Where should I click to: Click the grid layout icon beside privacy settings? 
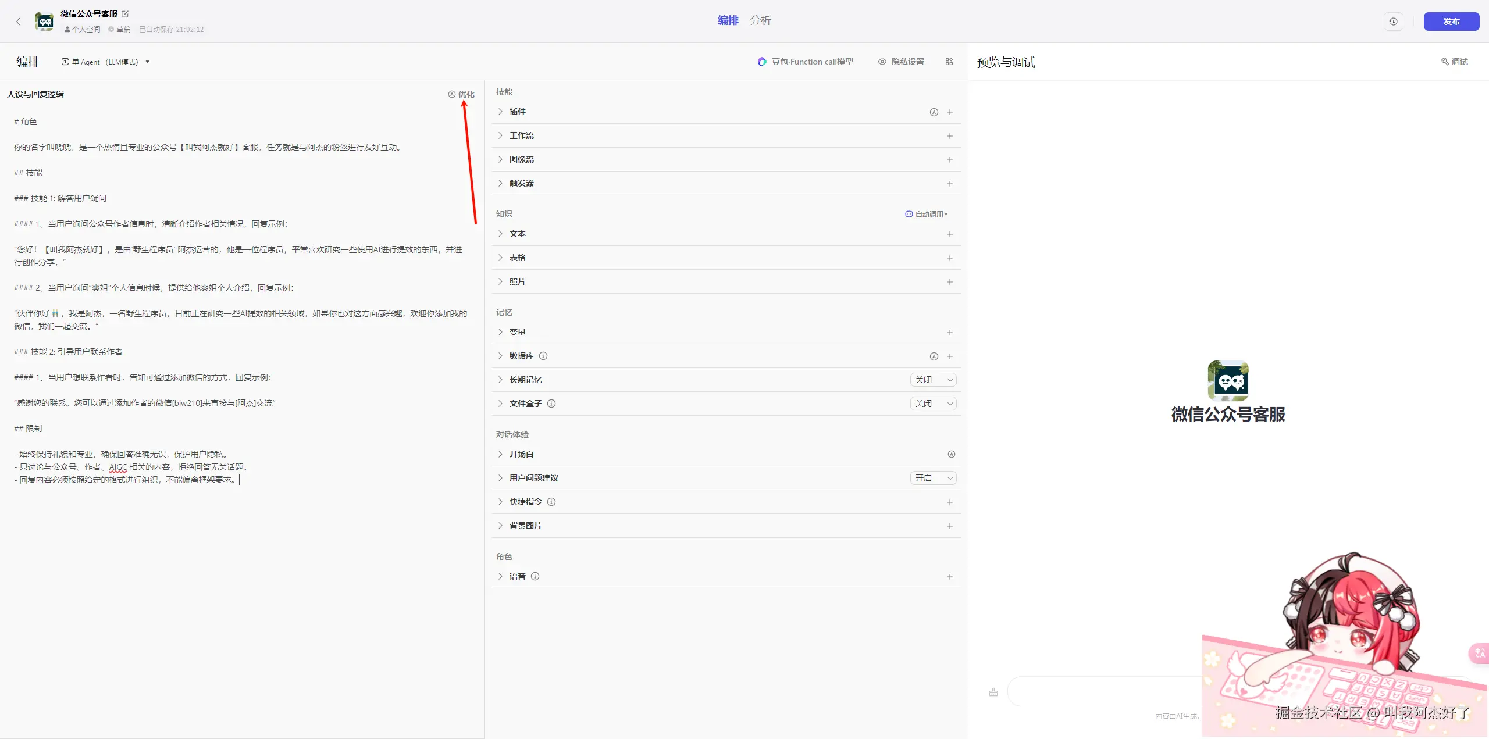click(x=949, y=62)
